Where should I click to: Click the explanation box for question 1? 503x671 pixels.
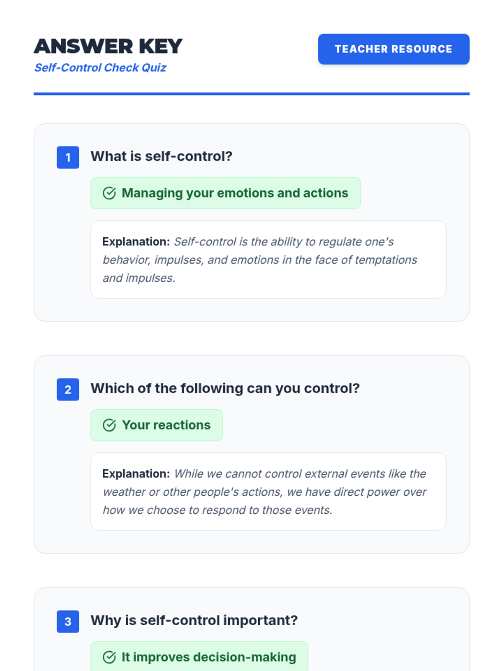(268, 268)
